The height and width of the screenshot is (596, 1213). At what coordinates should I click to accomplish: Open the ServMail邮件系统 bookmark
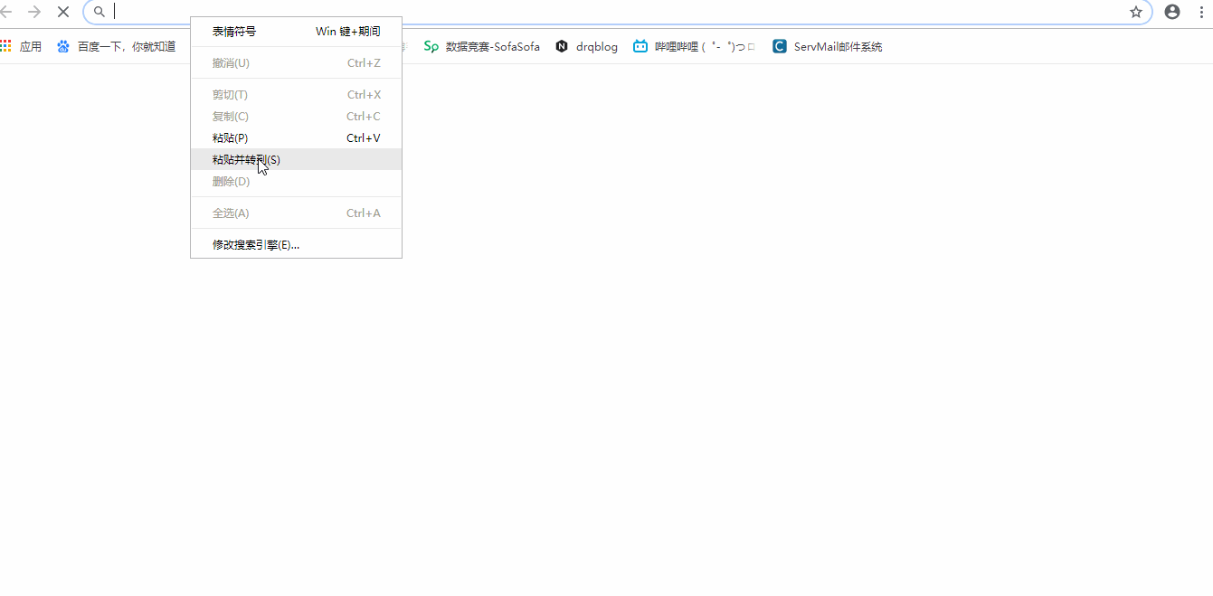tap(828, 46)
